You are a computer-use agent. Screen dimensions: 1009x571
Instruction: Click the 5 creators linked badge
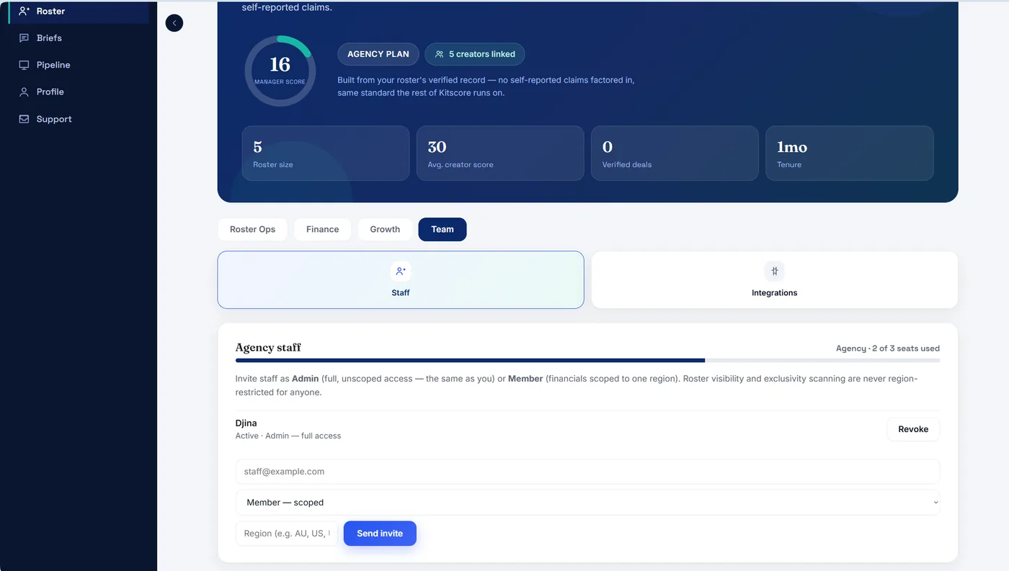click(x=475, y=54)
